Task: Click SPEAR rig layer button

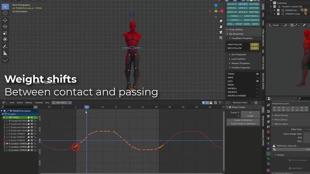Action: tap(239, 24)
